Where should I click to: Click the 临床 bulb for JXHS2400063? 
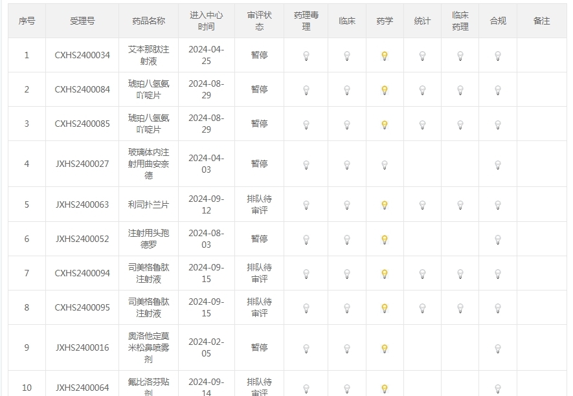[x=347, y=205]
